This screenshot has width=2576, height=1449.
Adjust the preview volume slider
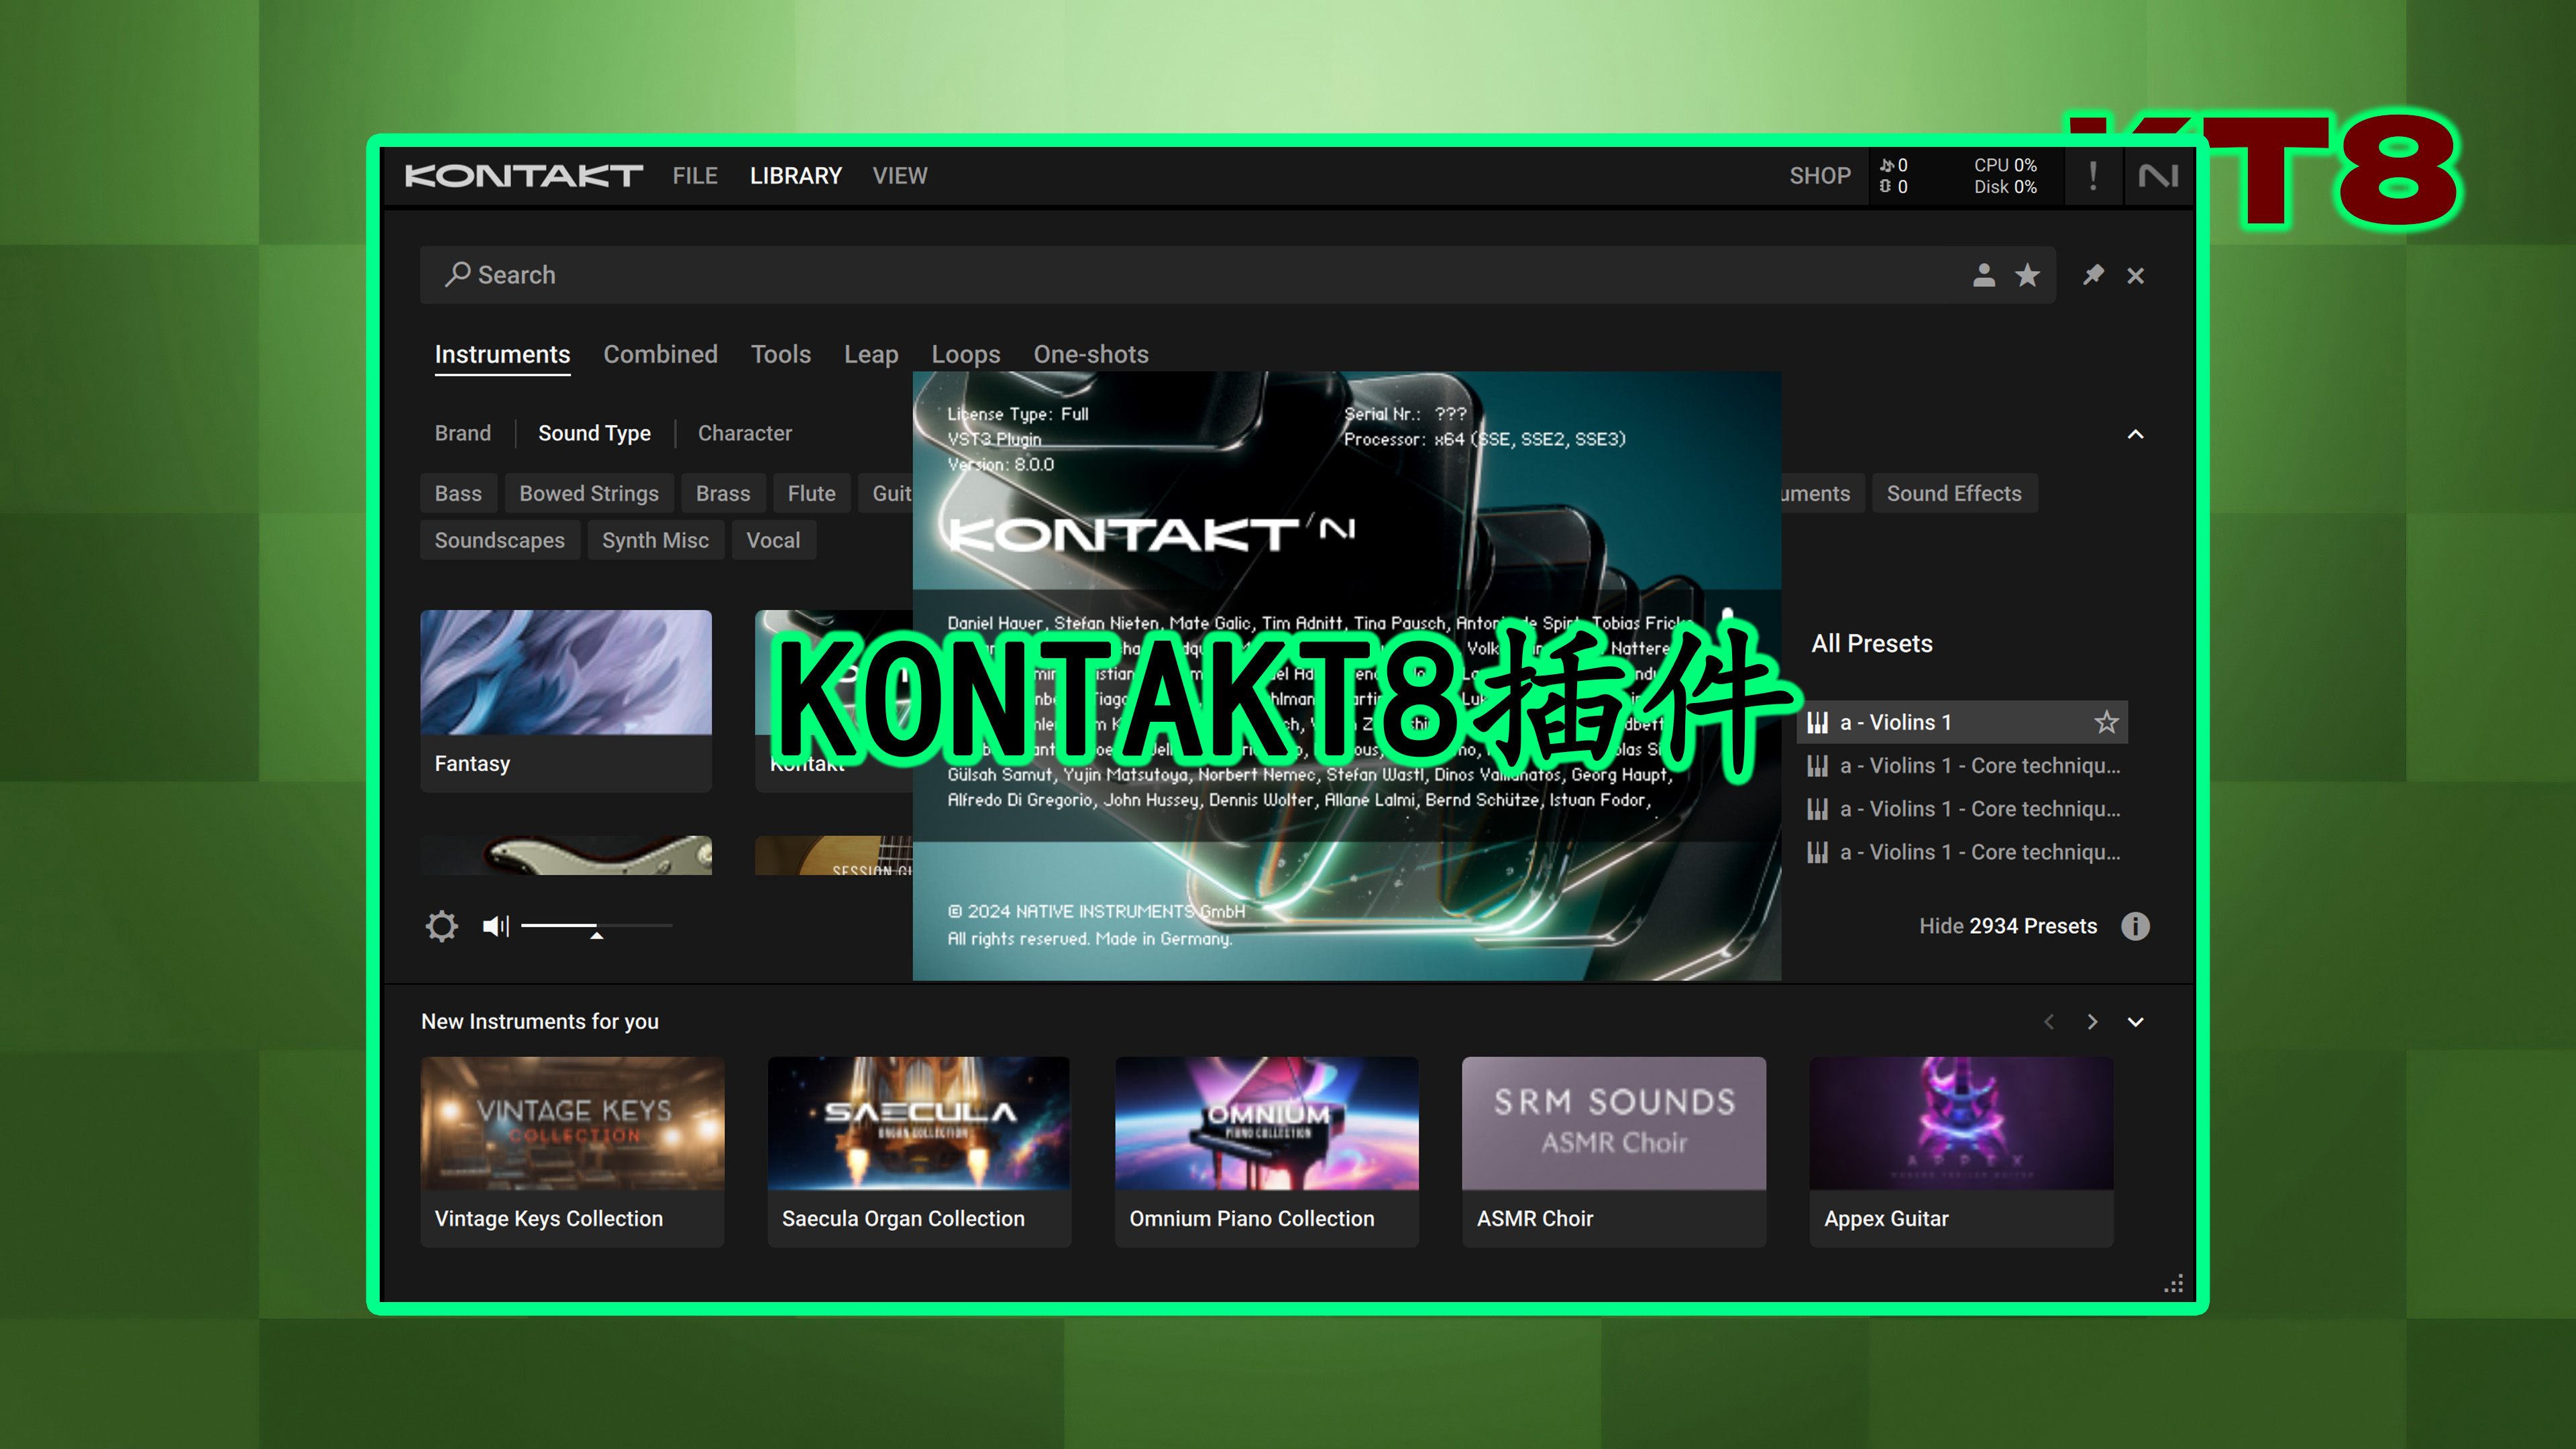(597, 927)
